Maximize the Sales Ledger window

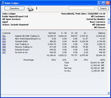click(104, 3)
